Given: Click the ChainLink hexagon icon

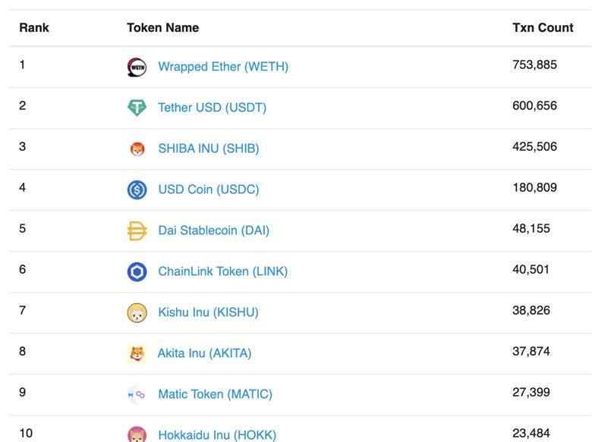Looking at the screenshot, I should [x=137, y=271].
